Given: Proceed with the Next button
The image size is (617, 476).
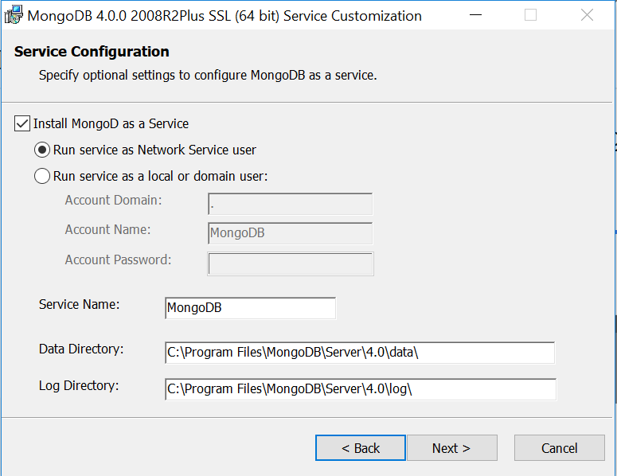Looking at the screenshot, I should pyautogui.click(x=451, y=448).
